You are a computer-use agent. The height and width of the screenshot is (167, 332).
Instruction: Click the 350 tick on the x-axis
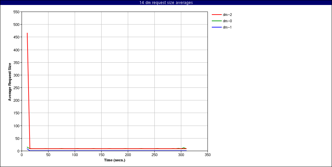coord(207,154)
